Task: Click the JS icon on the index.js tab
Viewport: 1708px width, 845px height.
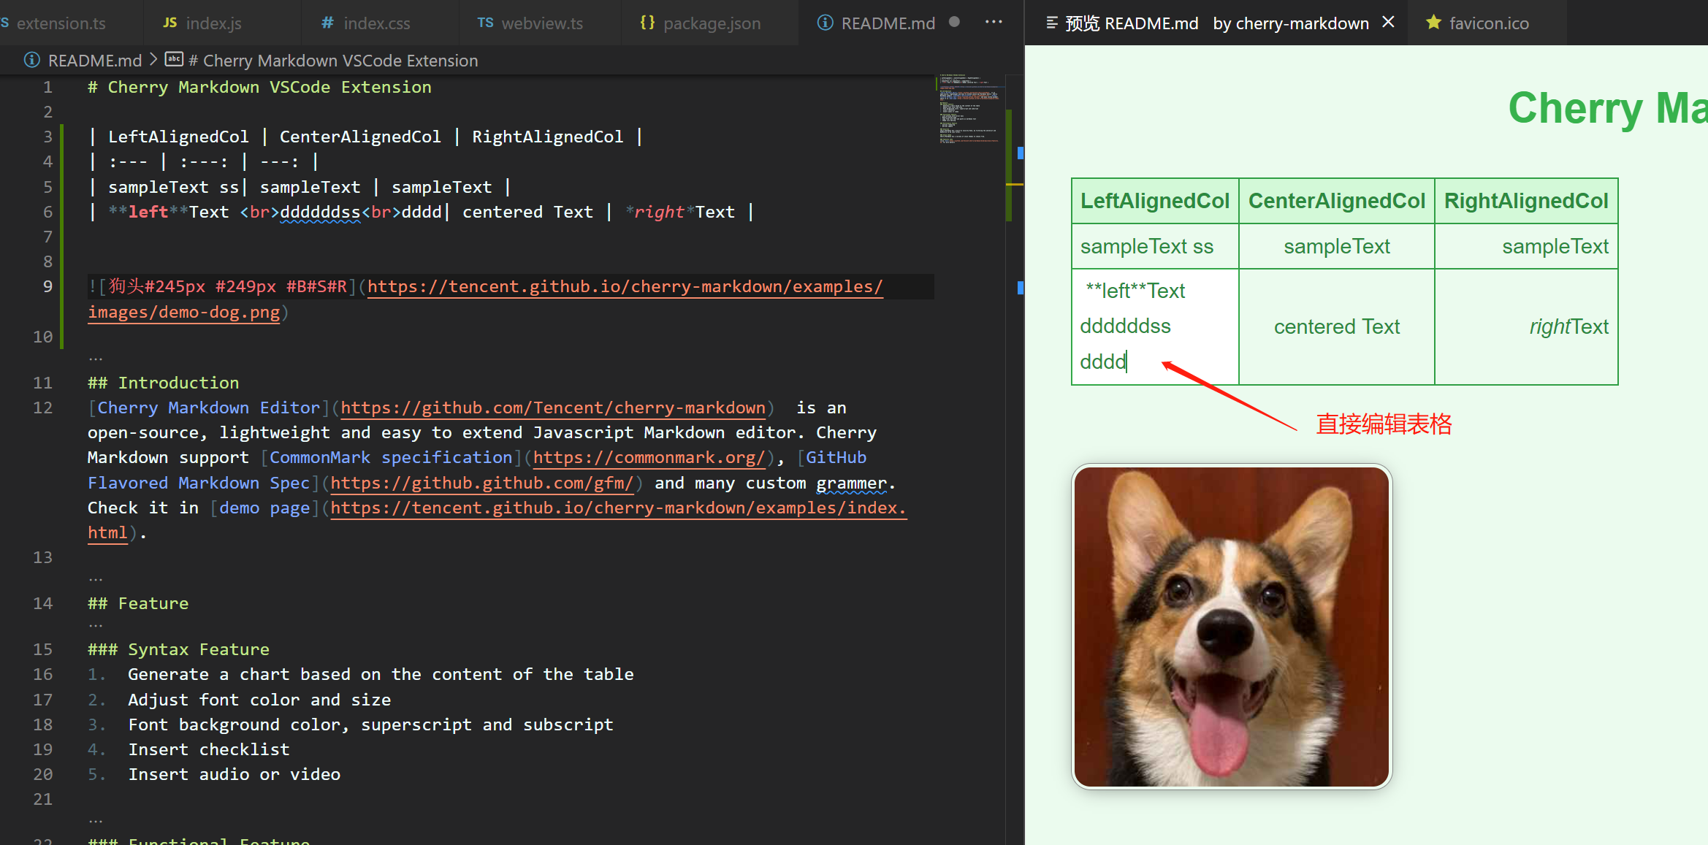Action: pos(169,23)
